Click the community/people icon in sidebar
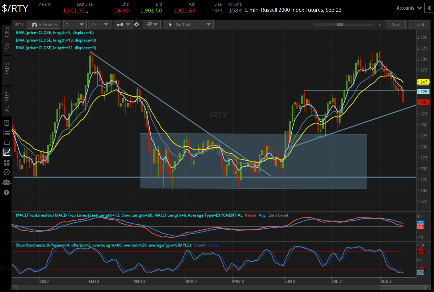This screenshot has height=292, width=434. pos(7,182)
